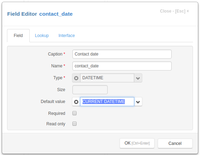Viewport: 200px width, 155px height.
Task: Clear the Type field using its clear icon
Action: (x=76, y=78)
